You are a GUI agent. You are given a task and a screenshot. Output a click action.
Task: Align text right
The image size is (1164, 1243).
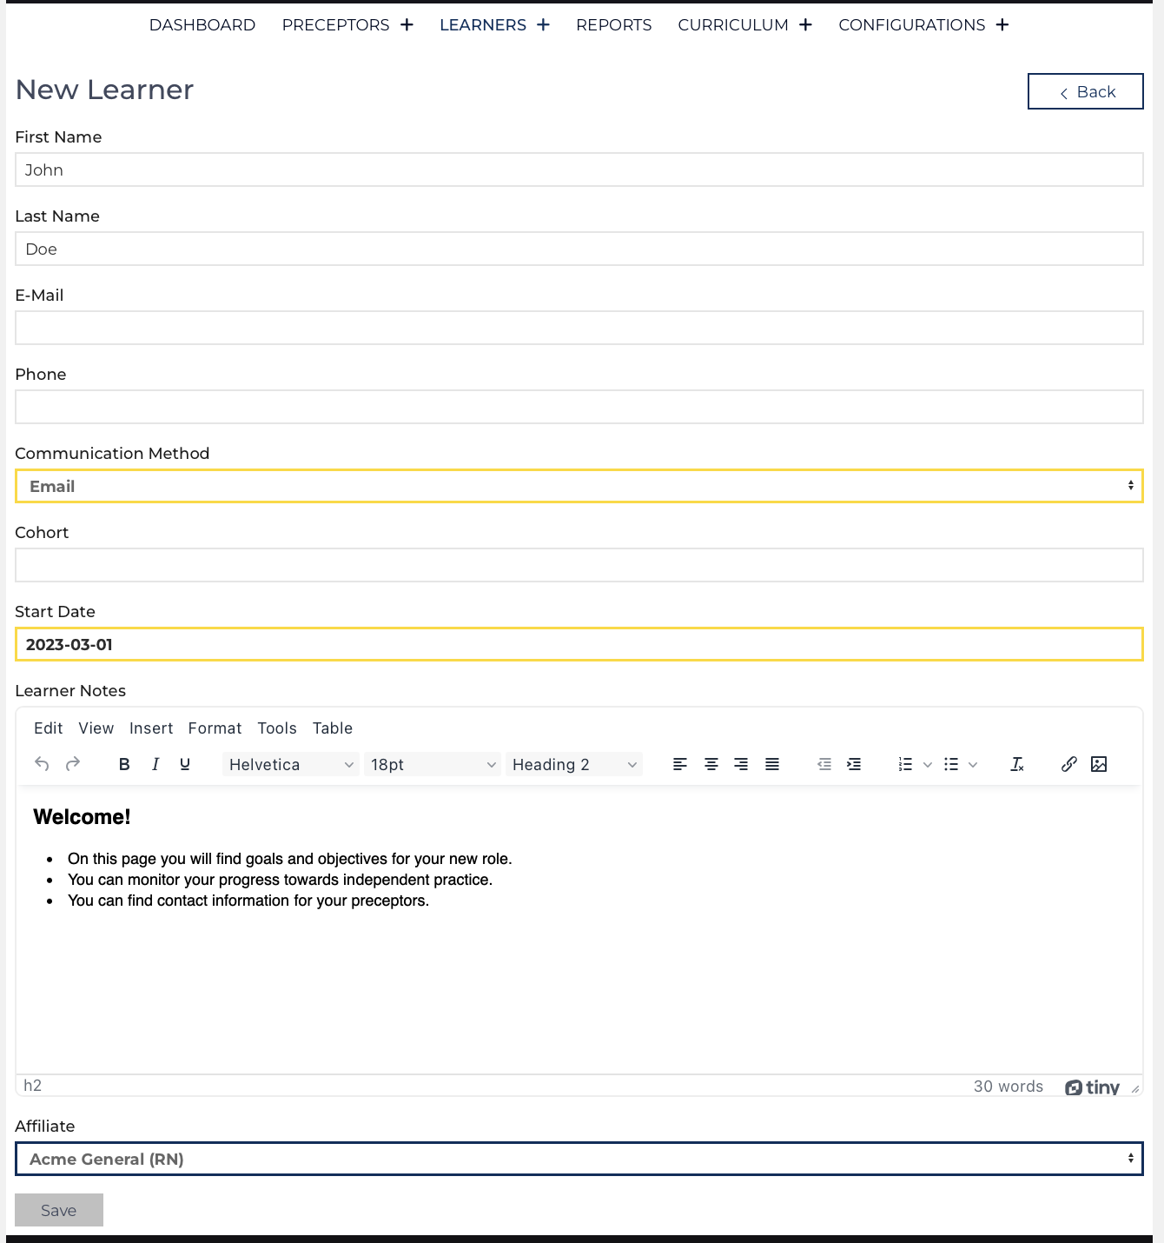coord(741,764)
